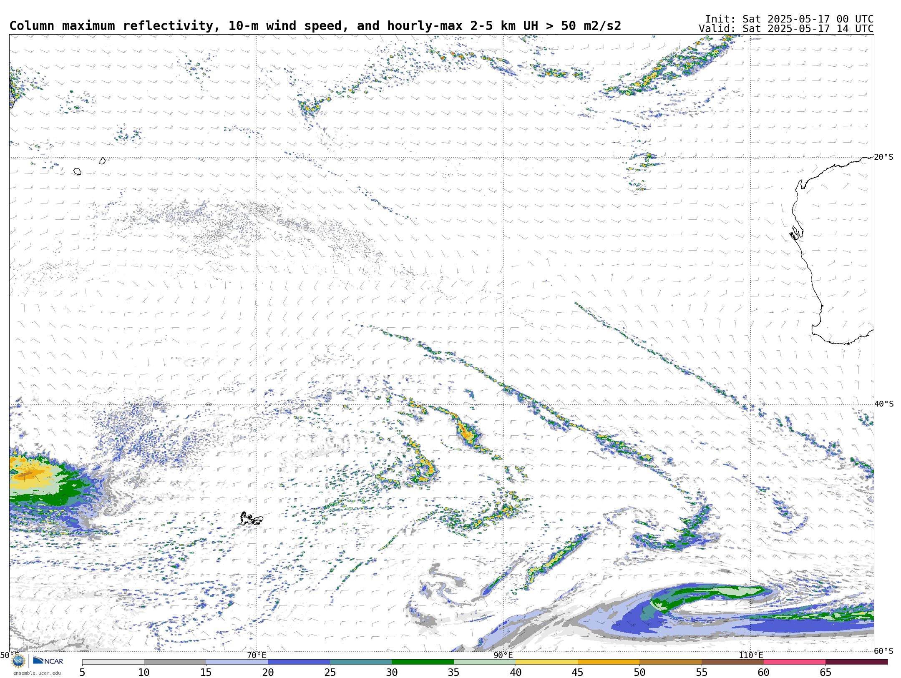Click the colorbar tick value 65
The image size is (901, 678).
(x=825, y=672)
